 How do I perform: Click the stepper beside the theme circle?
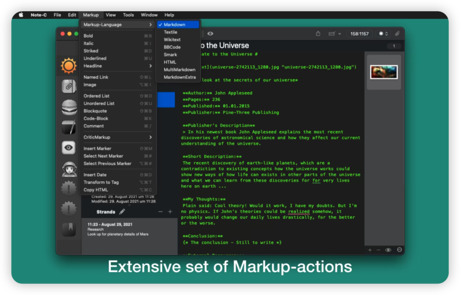(385, 33)
